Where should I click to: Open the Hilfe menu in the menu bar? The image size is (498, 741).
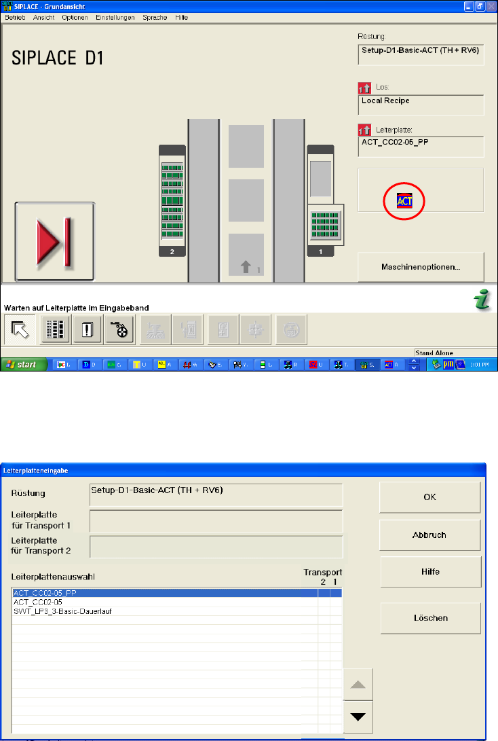click(x=182, y=18)
